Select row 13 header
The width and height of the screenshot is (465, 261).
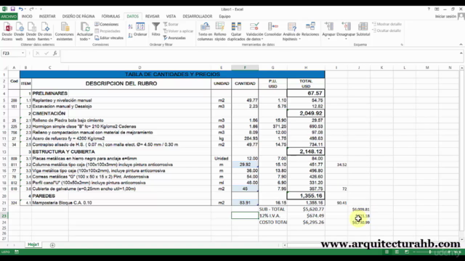[4, 152]
